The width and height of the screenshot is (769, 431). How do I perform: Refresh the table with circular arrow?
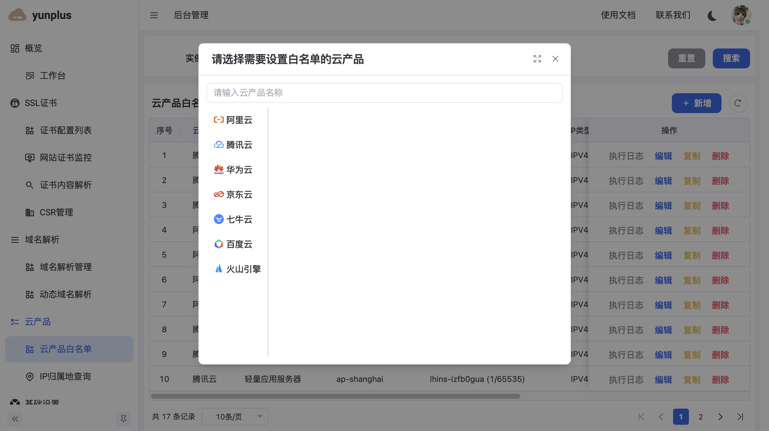[738, 103]
